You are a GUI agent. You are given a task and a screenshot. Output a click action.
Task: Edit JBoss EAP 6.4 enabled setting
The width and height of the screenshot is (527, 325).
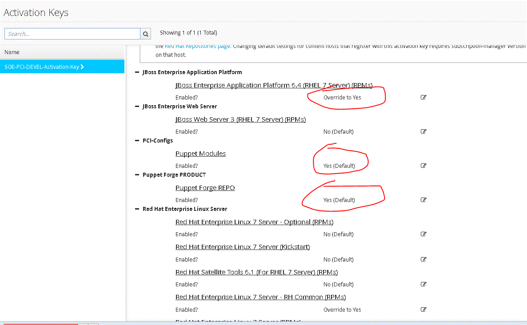[x=423, y=97]
